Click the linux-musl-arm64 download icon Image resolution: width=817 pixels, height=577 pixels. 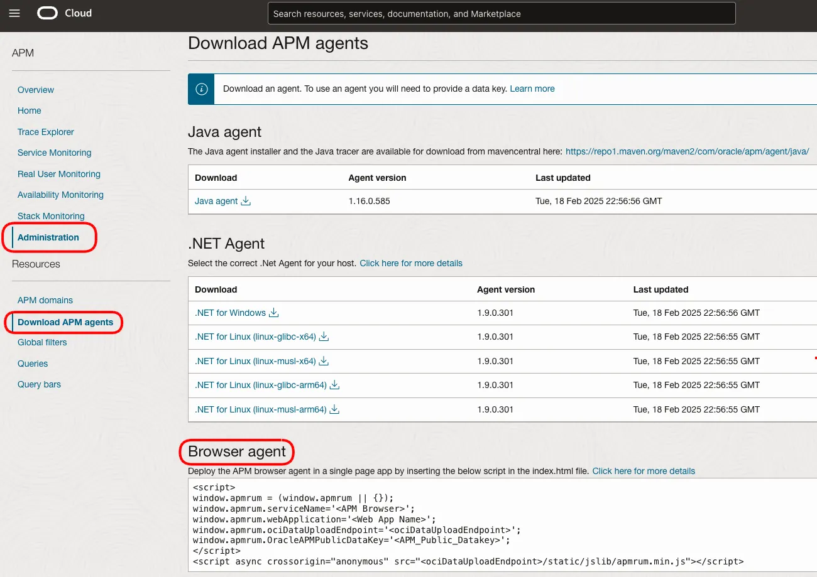334,409
